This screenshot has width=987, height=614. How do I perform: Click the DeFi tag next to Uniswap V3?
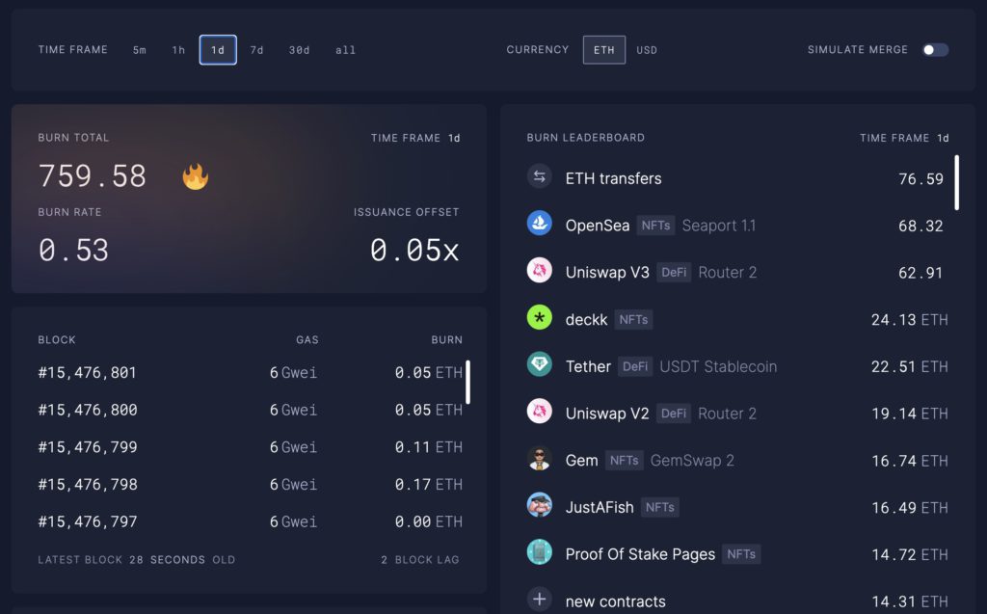674,272
